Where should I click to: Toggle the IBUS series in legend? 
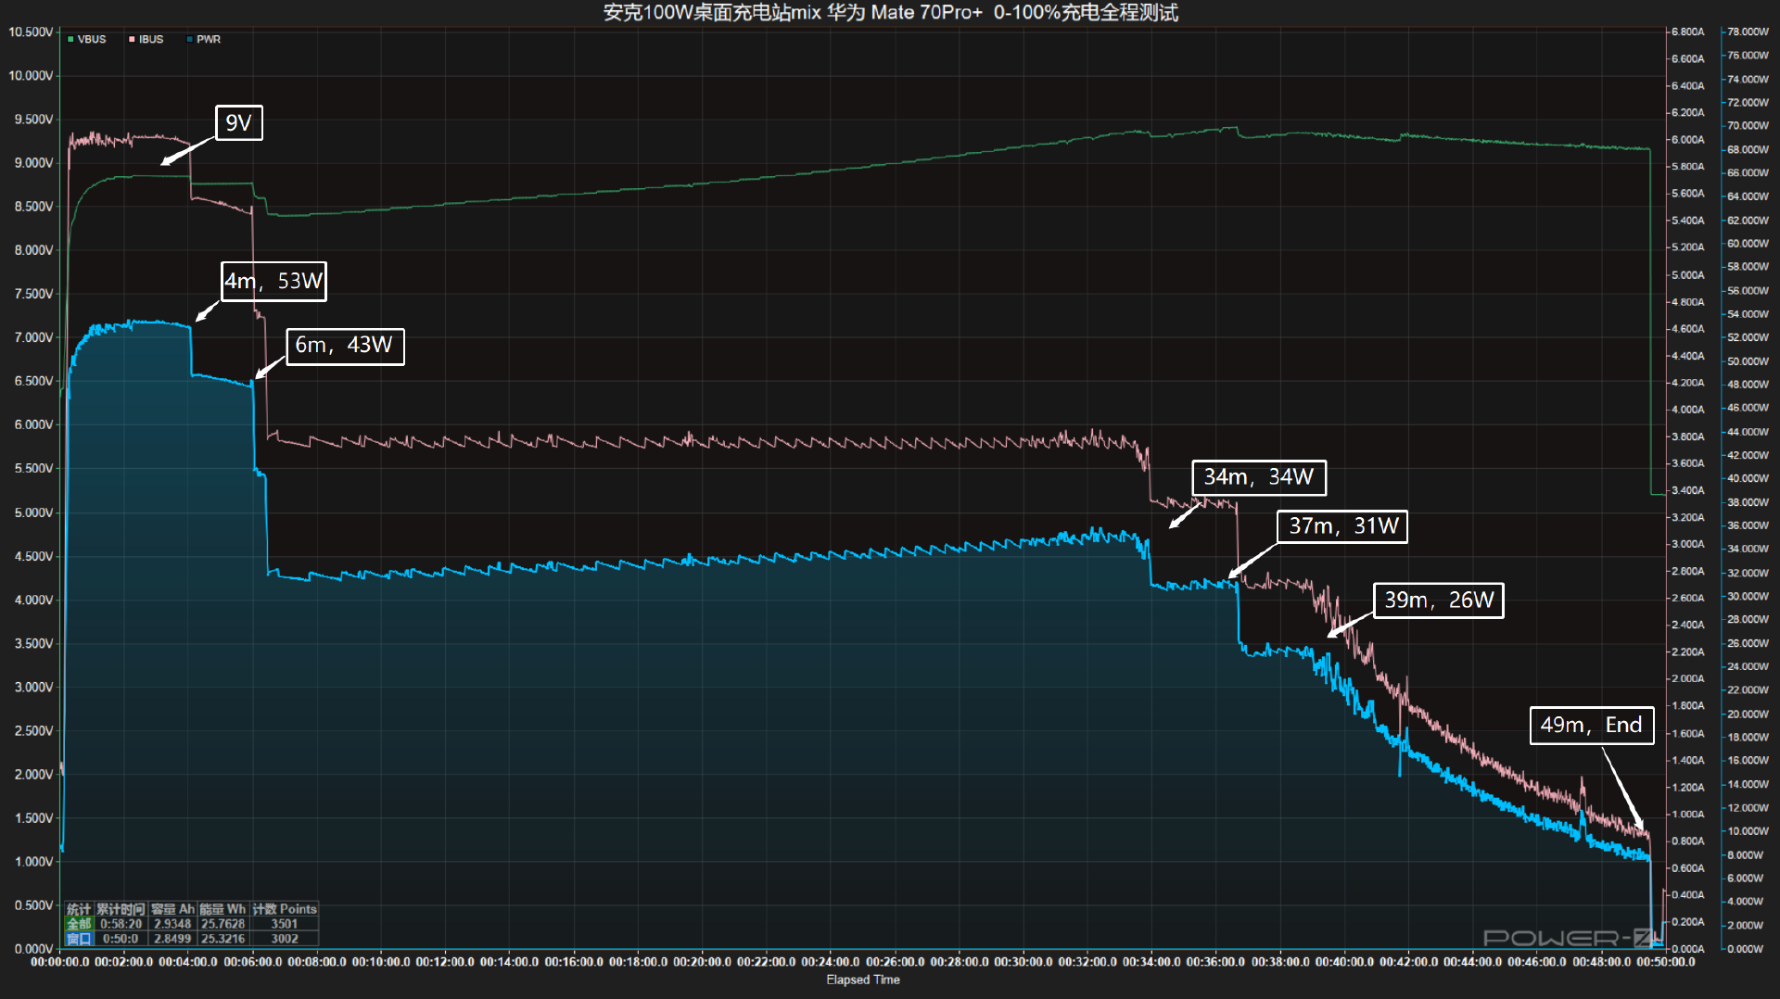coord(146,39)
